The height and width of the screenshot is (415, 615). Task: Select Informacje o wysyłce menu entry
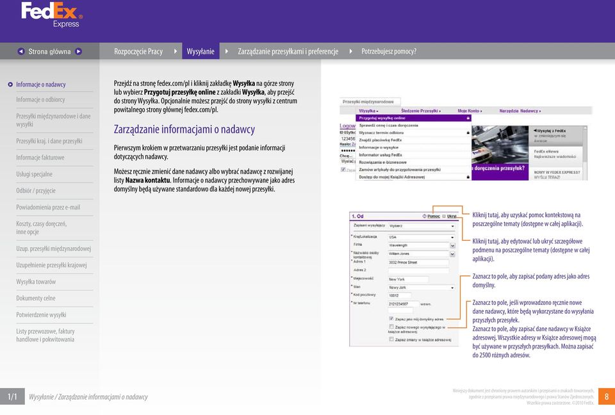pos(413,147)
